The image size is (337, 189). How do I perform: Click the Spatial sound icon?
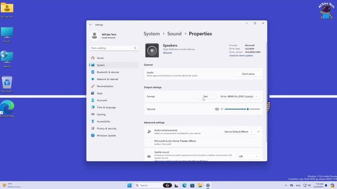point(149,156)
